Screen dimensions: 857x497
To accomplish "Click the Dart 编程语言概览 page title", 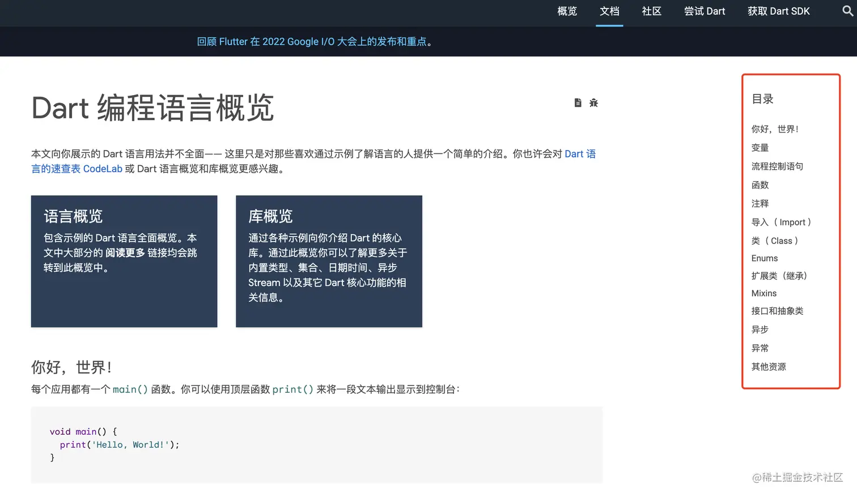I will point(152,108).
